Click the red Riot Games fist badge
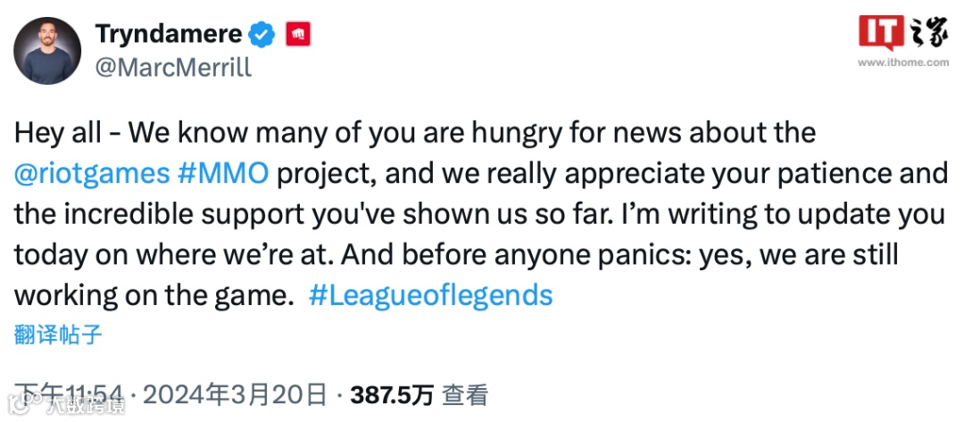The height and width of the screenshot is (422, 964). click(298, 35)
